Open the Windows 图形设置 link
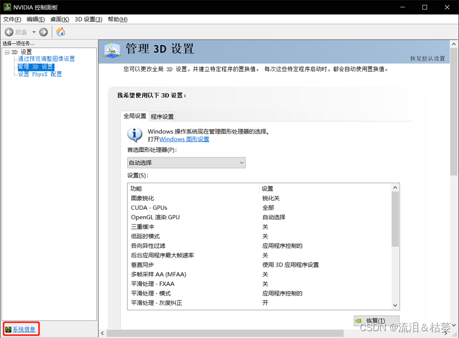 [184, 139]
